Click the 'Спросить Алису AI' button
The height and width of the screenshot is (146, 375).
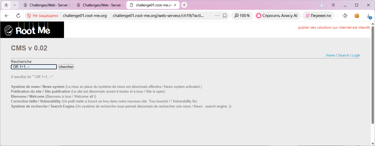pyautogui.click(x=277, y=16)
